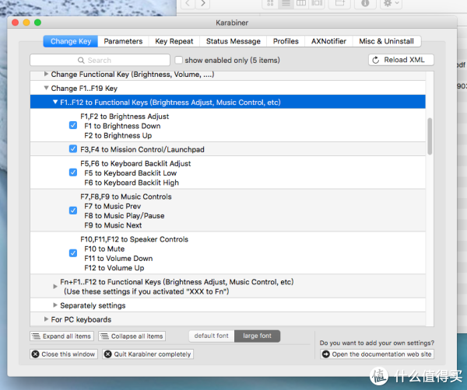Click the F6 to Keyboard Backlit High text
The height and width of the screenshot is (390, 467).
132,183
